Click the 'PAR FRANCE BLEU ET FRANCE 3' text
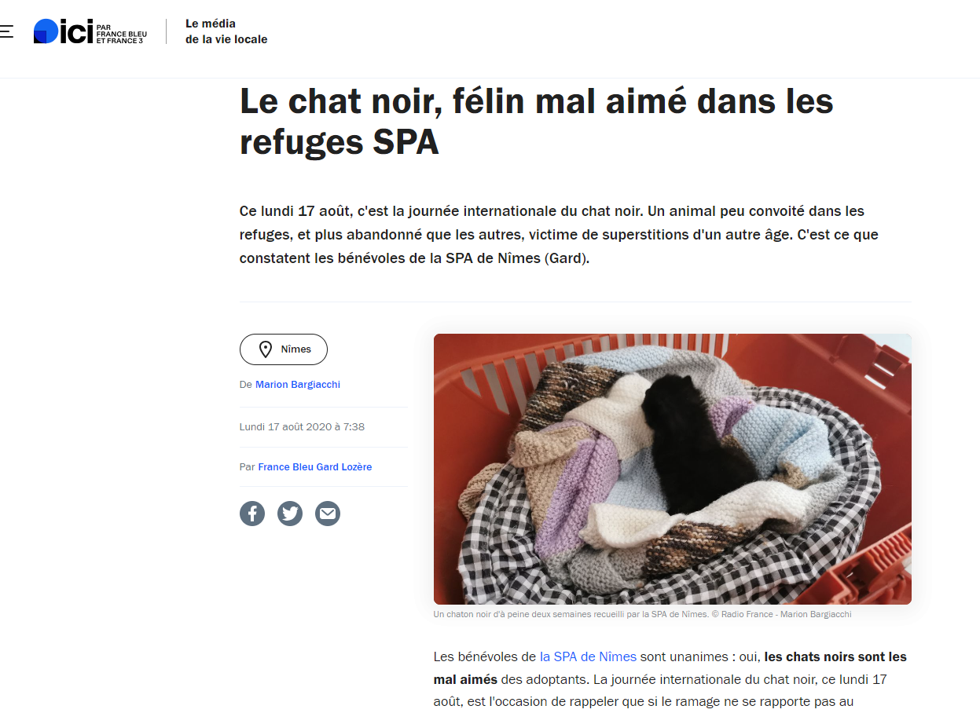 pos(121,35)
